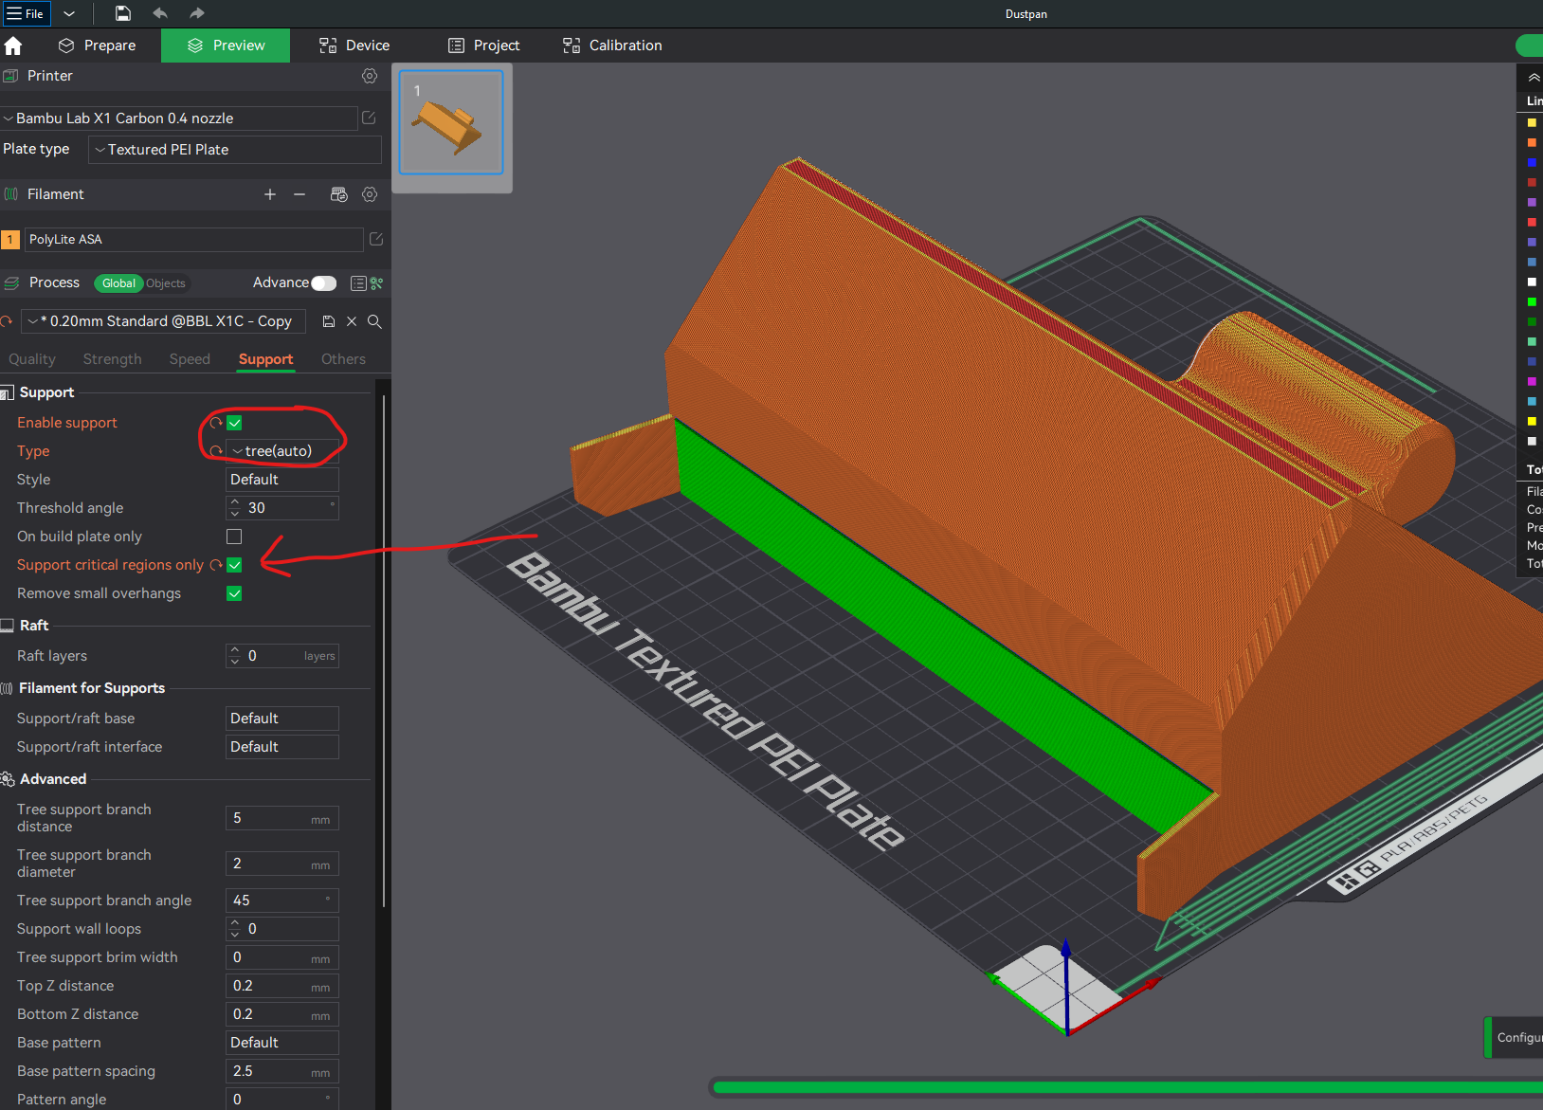The image size is (1543, 1110).
Task: Disable the Enable support checkbox
Action: tap(234, 423)
